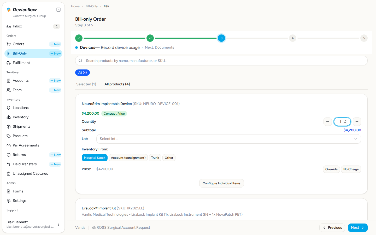Decrease quantity with minus button

click(328, 122)
